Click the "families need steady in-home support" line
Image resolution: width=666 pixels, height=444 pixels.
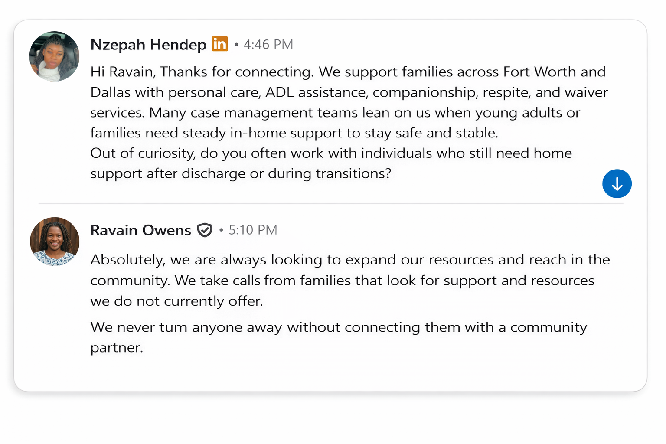294,133
